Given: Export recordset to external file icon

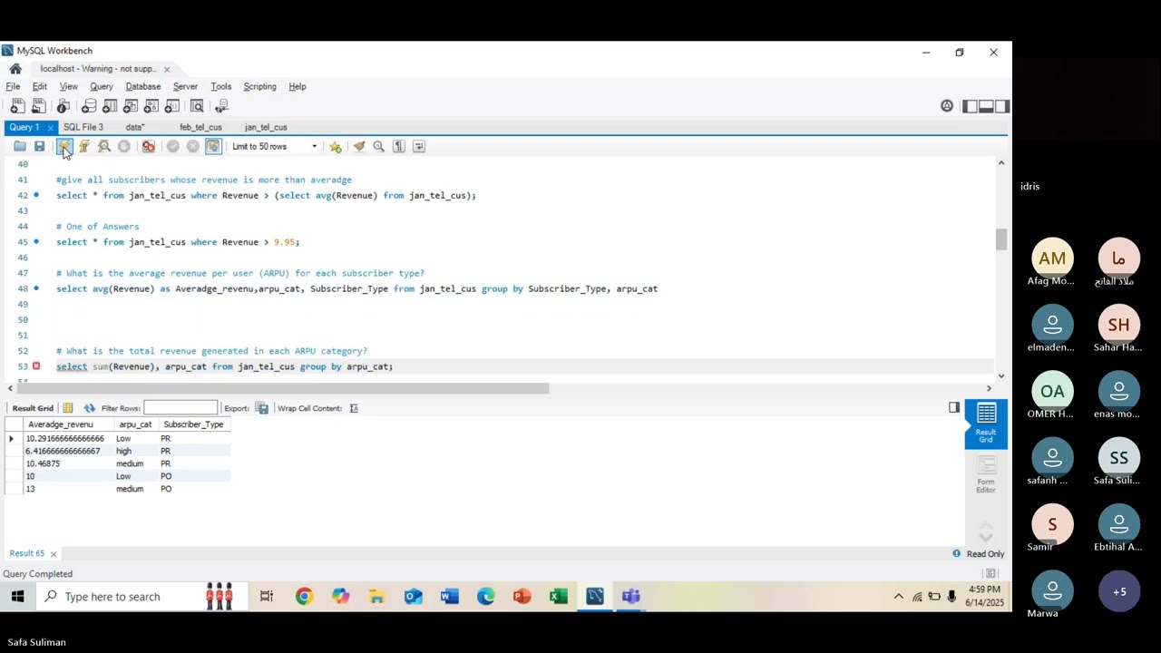Looking at the screenshot, I should click(x=262, y=408).
